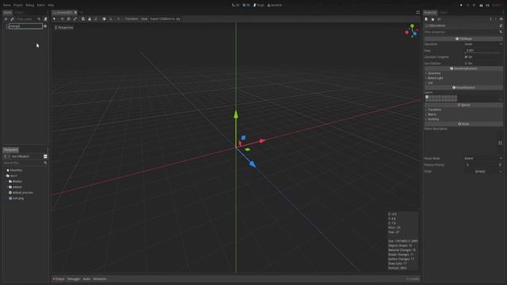This screenshot has height=285, width=507.
Task: Enable first Layers grid cell
Action: pyautogui.click(x=427, y=97)
